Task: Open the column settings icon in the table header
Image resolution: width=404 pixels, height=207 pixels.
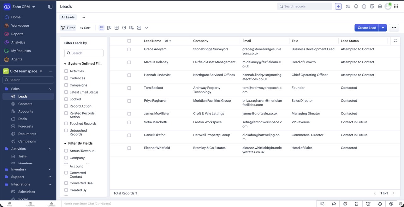Action: coord(395,41)
